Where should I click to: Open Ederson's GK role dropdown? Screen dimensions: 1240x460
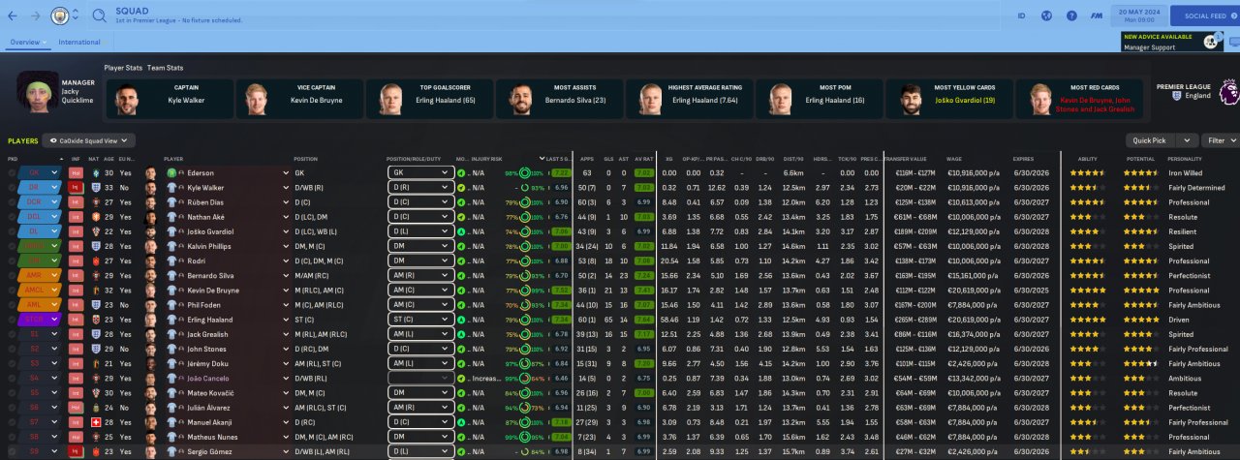click(x=419, y=172)
